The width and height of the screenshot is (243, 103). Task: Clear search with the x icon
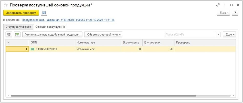click(x=218, y=35)
